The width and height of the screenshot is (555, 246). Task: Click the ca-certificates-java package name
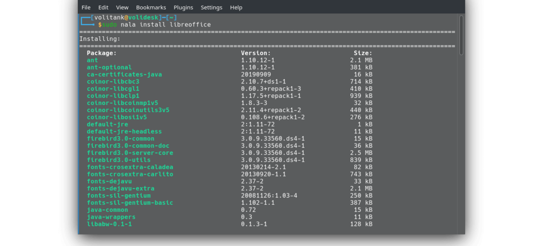124,75
